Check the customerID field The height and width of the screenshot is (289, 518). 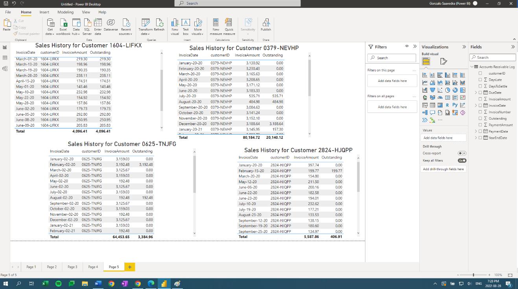click(x=480, y=73)
